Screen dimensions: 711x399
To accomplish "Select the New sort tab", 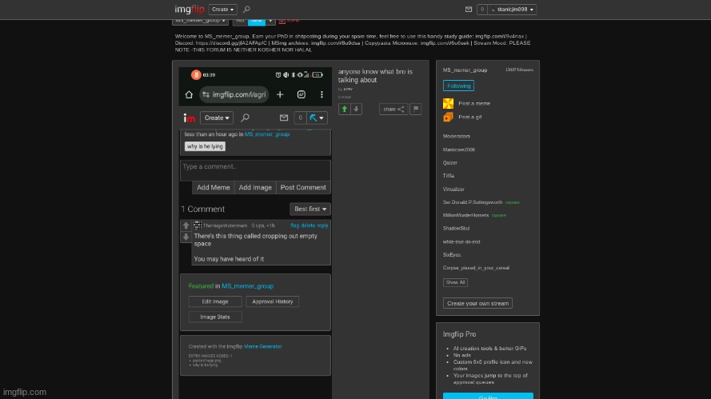I will pos(256,20).
